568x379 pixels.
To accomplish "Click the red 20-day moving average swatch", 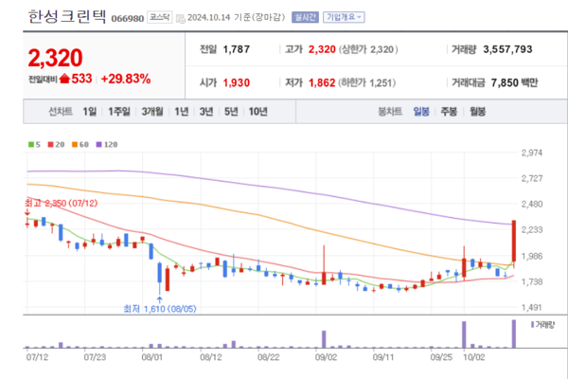I will coord(51,144).
